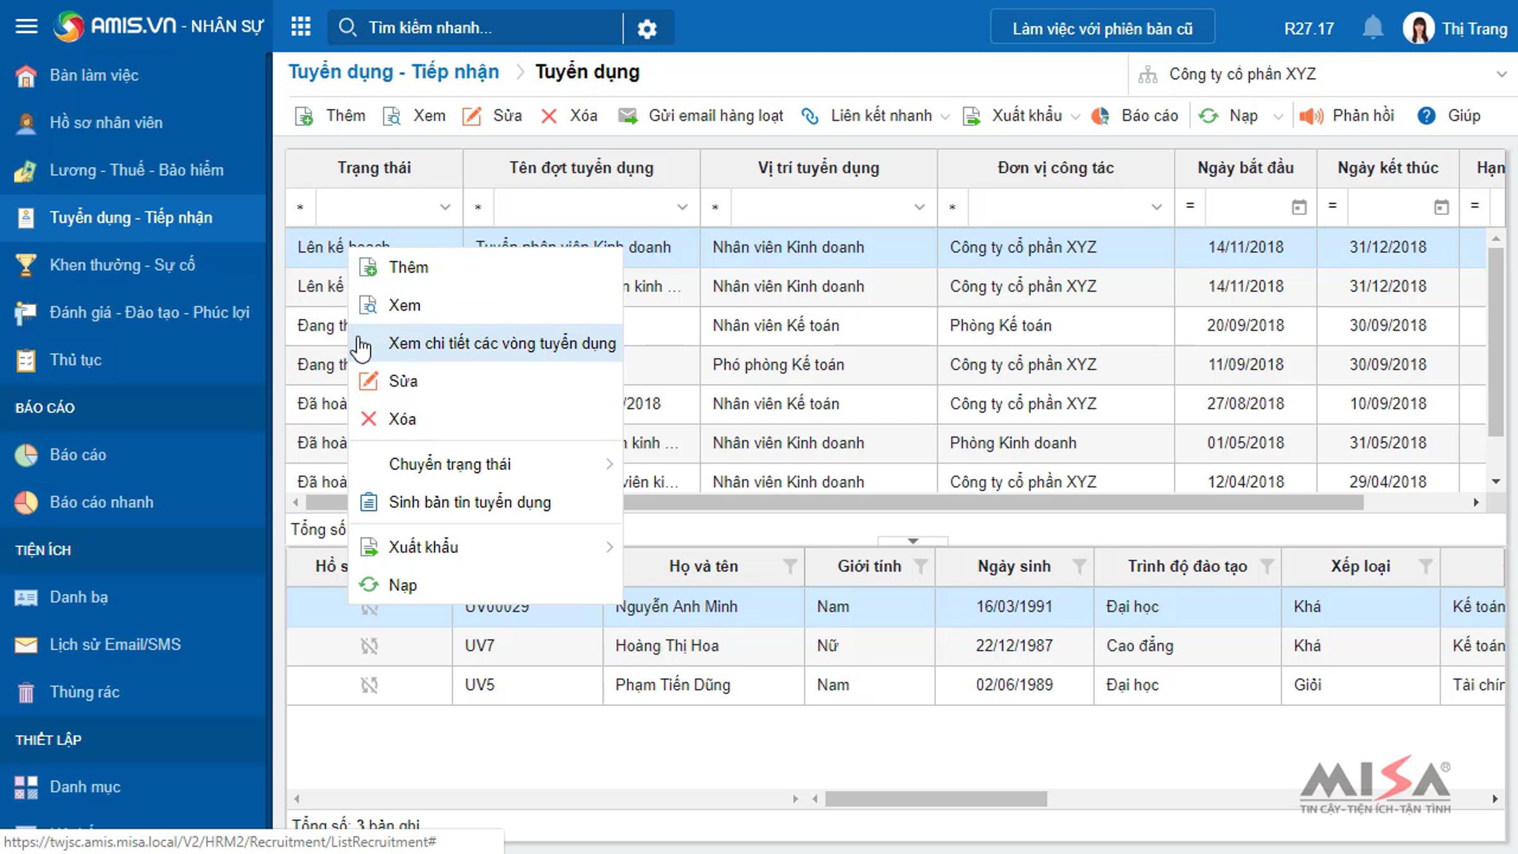
Task: Choose Xóa in context menu
Action: [485, 419]
